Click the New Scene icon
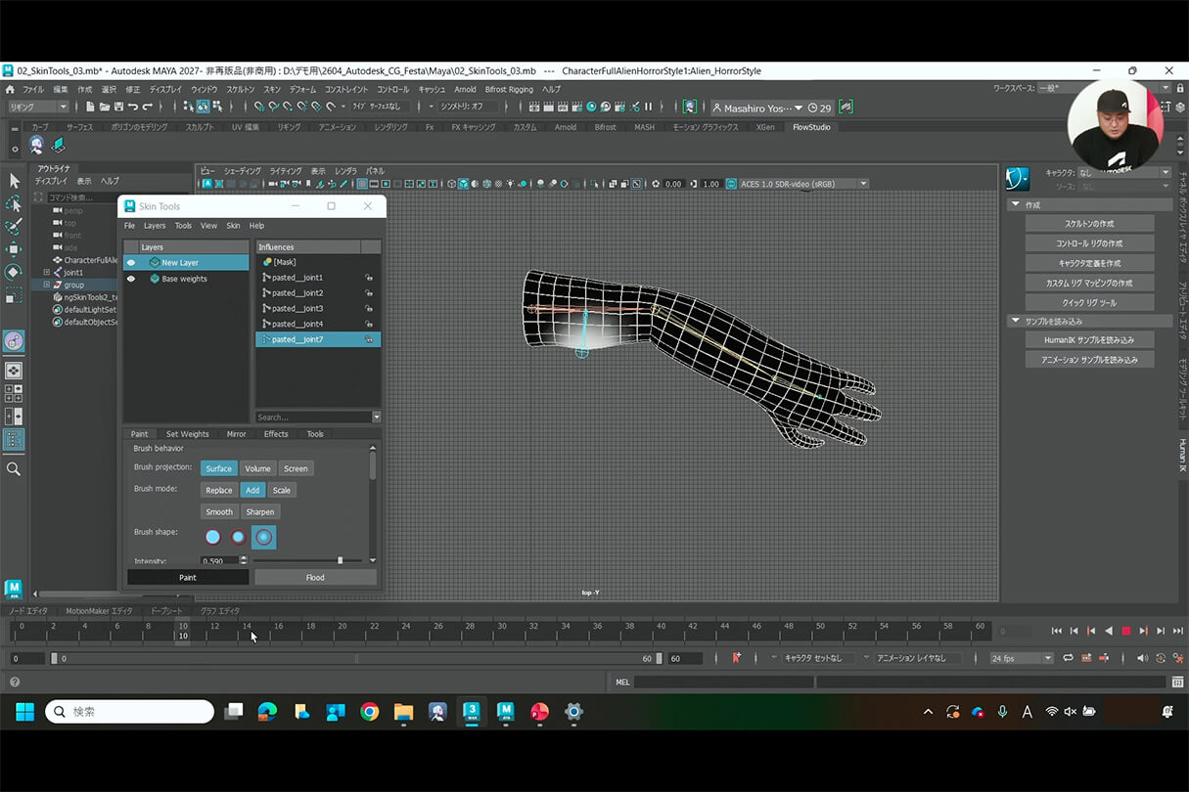Image resolution: width=1189 pixels, height=792 pixels. tap(90, 107)
